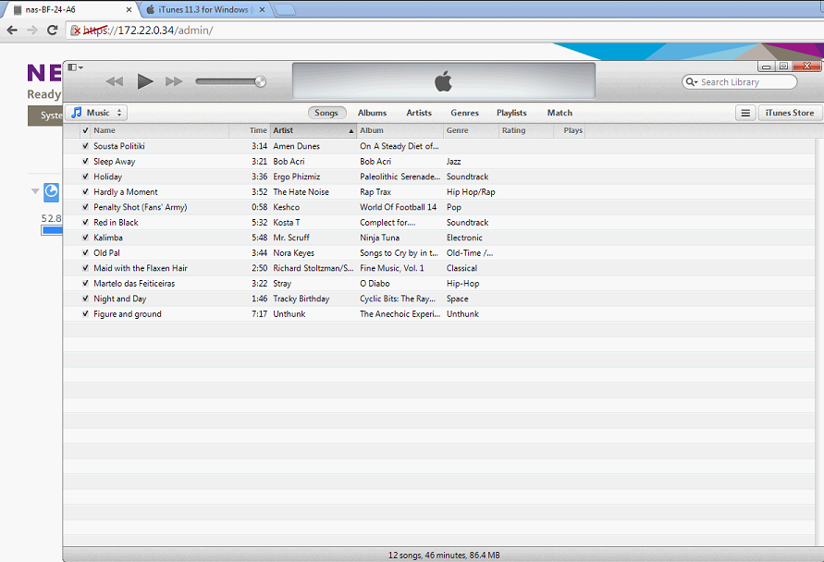
Task: Click the blue sync icon in the NAS sidebar
Action: pos(52,192)
